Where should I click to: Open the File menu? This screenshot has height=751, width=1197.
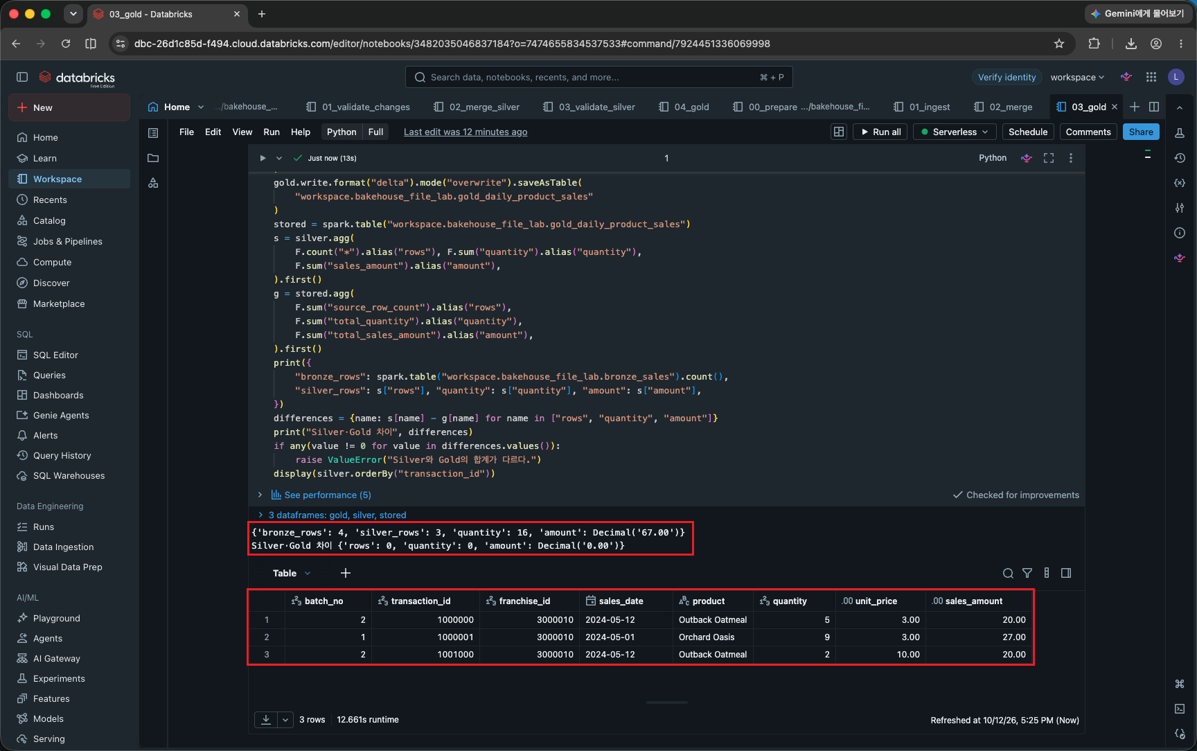coord(186,132)
